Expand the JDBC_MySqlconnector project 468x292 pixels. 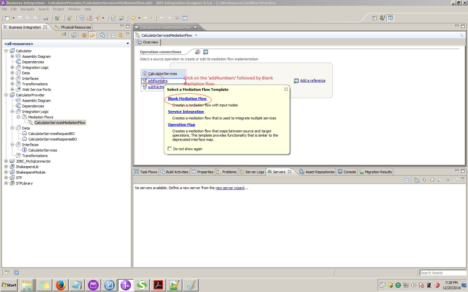click(6, 161)
